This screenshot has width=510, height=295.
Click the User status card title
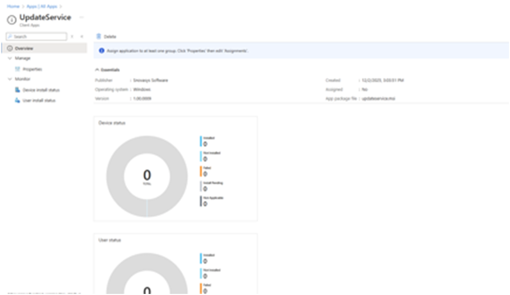click(109, 240)
